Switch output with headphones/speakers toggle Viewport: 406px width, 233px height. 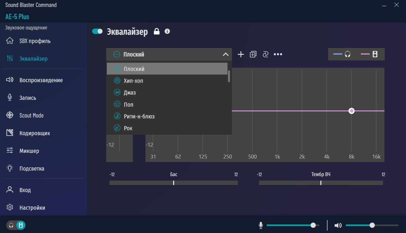click(16, 225)
